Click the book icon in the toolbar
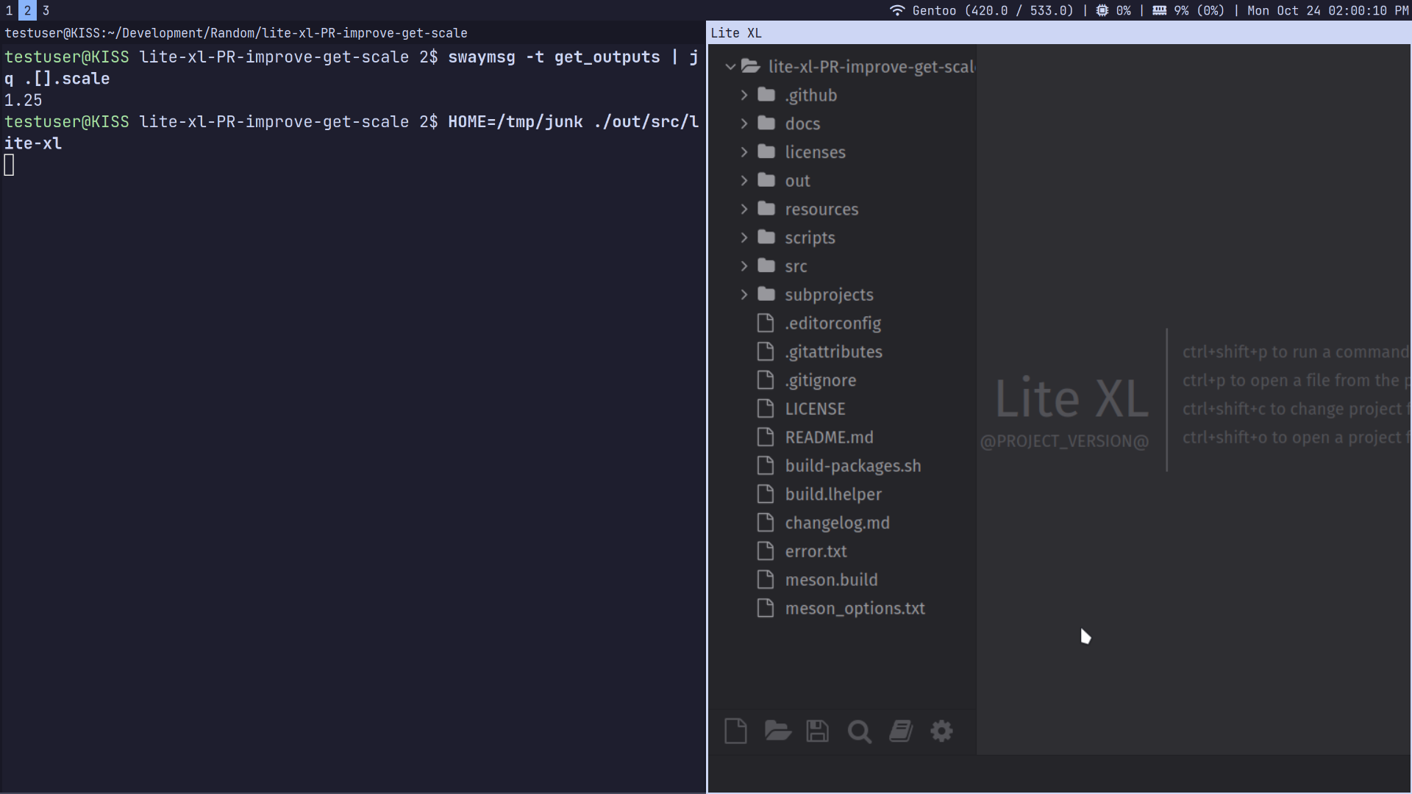Viewport: 1412px width, 794px height. (x=900, y=731)
